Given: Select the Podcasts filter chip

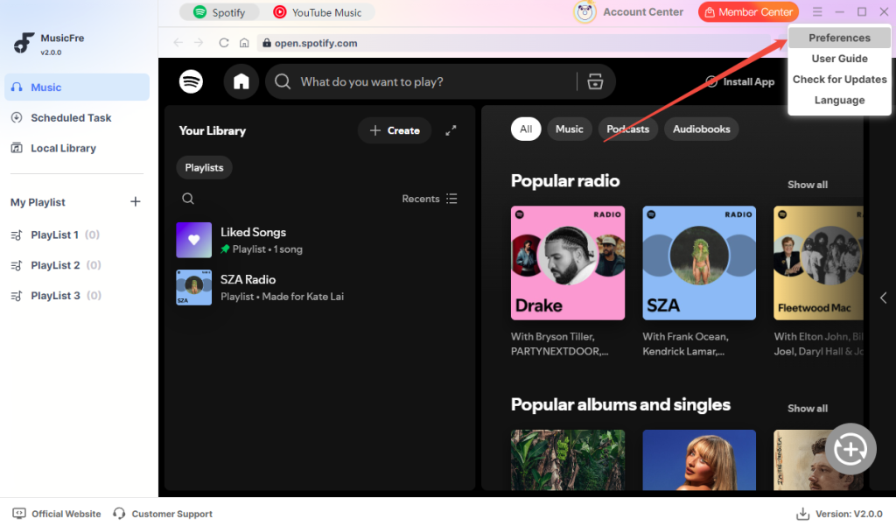Looking at the screenshot, I should coord(627,130).
